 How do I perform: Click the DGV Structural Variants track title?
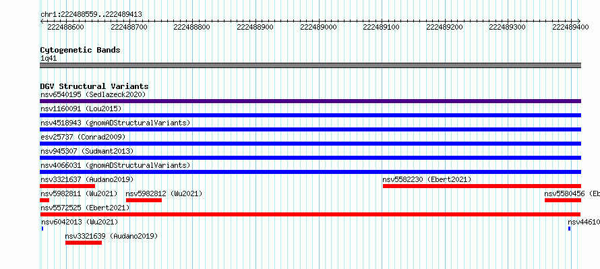point(94,86)
